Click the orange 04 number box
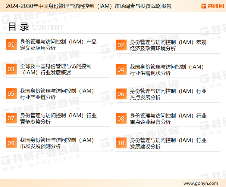Viewport: 226px width, 187px height. tap(121, 69)
